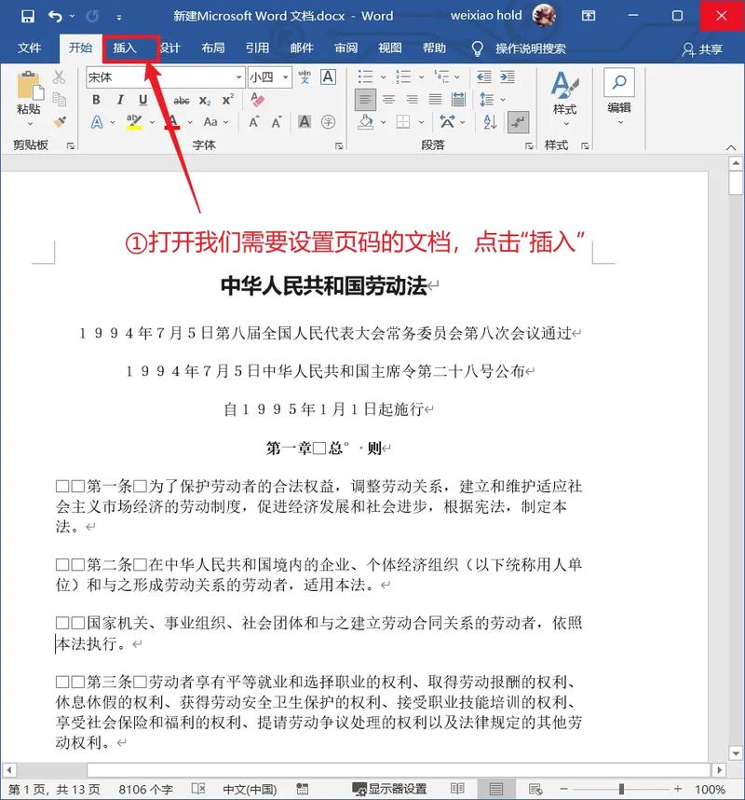Open the font size dropdown showing 小四

pos(285,76)
